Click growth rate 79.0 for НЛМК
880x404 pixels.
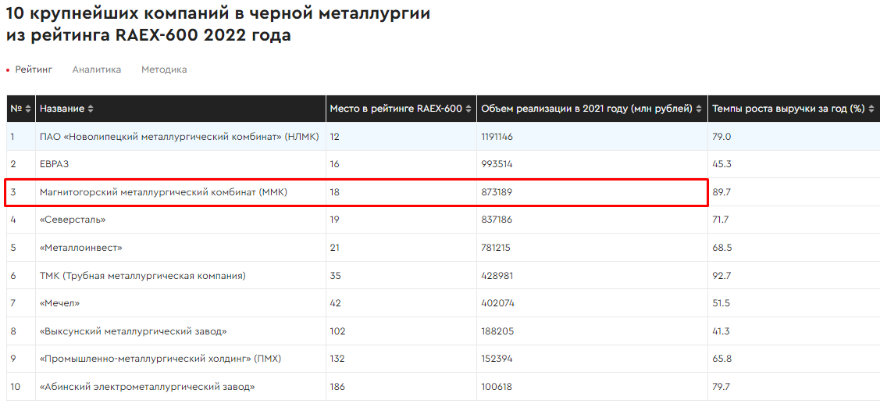click(721, 137)
